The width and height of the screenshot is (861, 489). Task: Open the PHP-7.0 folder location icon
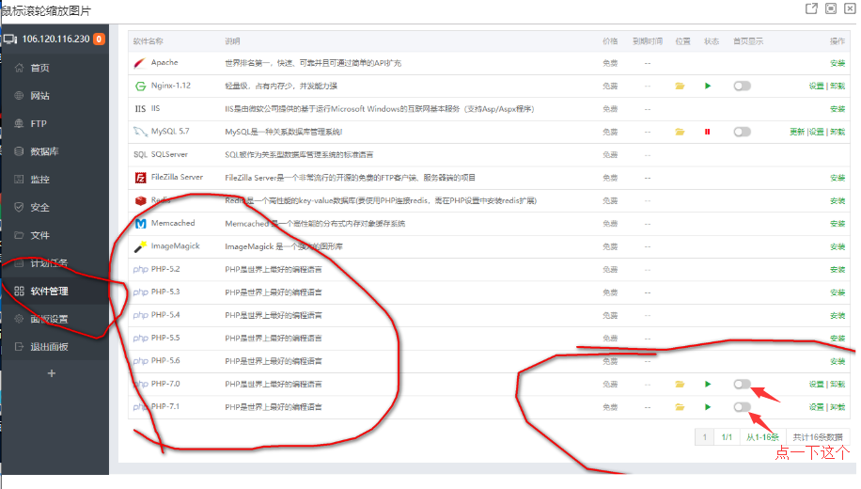(680, 384)
